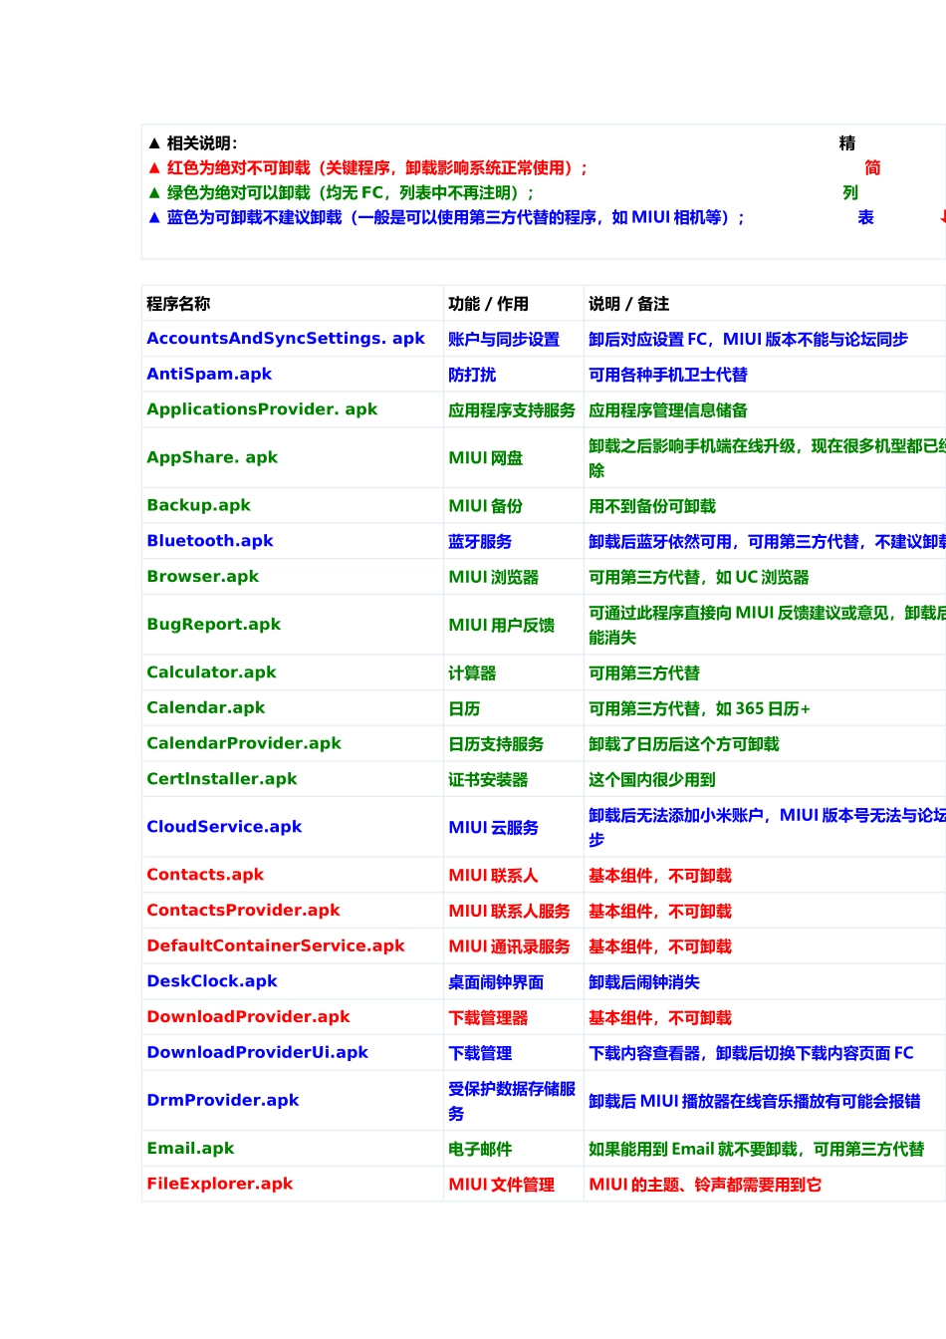Image resolution: width=946 pixels, height=1339 pixels.
Task: Select the 应用程序管理信息储备 note
Action: click(x=668, y=410)
